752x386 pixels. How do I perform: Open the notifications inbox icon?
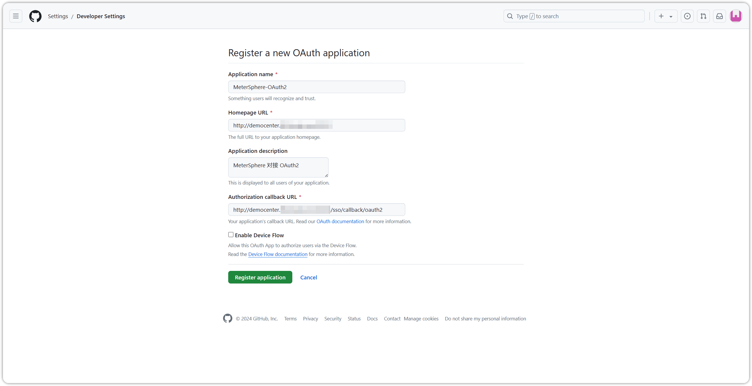coord(719,16)
